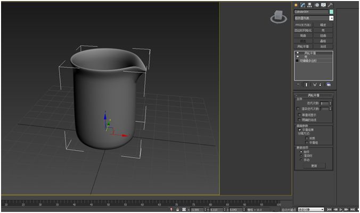
Task: Select 壳 row in modifier stack
Action: point(313,56)
